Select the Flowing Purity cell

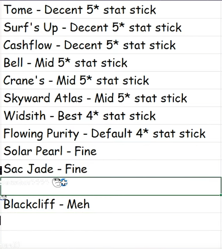[x=111, y=133]
